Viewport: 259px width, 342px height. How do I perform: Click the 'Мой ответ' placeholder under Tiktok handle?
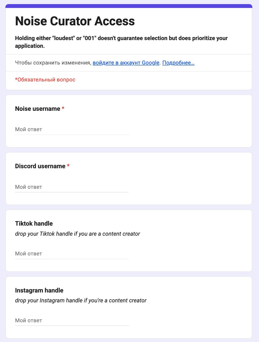click(29, 254)
